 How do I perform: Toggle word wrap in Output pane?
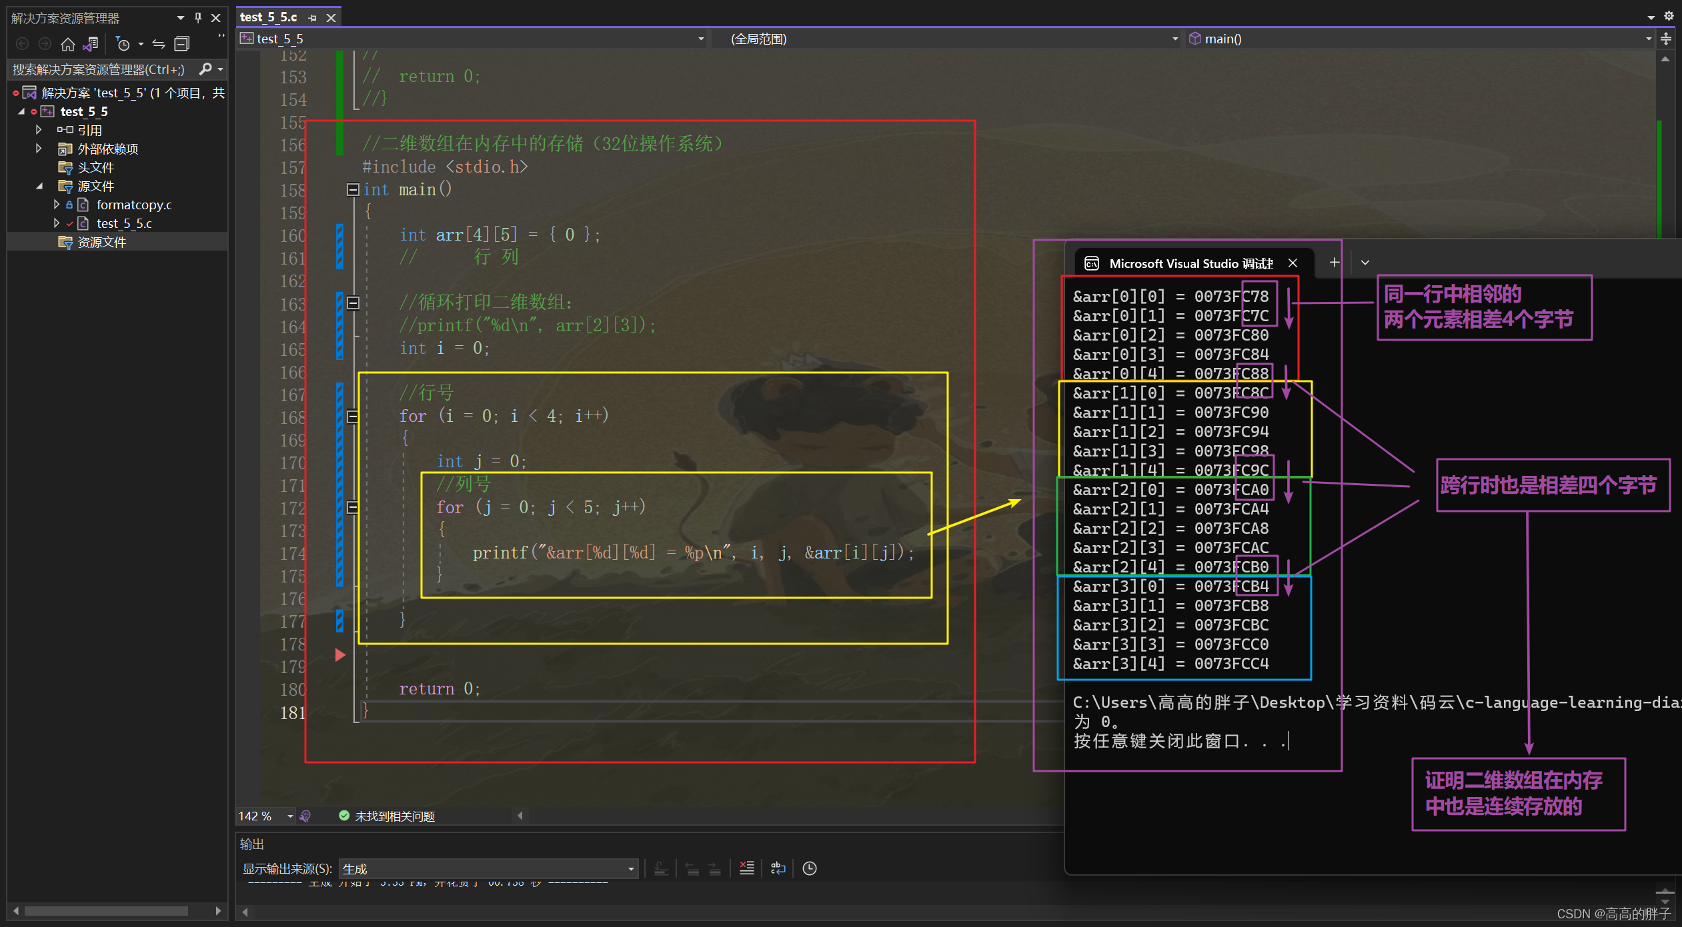(x=778, y=868)
